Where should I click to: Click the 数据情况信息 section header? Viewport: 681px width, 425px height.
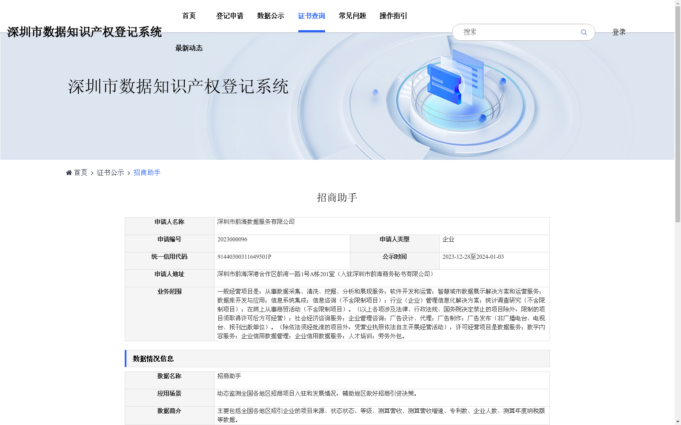click(337, 359)
